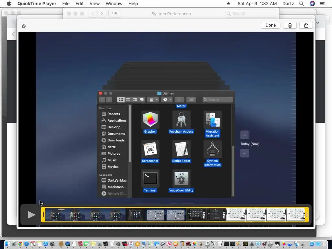This screenshot has height=249, width=332.
Task: Open the View menu
Action: (94, 4)
